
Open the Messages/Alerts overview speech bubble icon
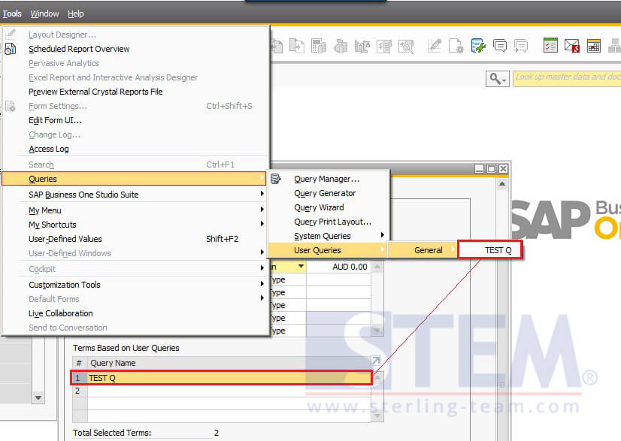(x=500, y=46)
